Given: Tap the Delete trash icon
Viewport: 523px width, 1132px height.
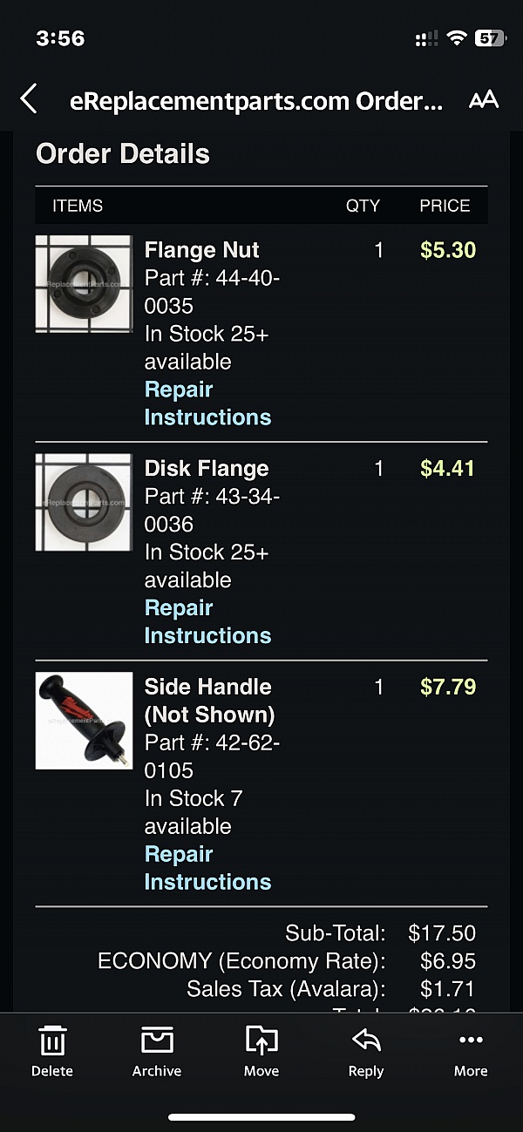Looking at the screenshot, I should coord(52,1051).
